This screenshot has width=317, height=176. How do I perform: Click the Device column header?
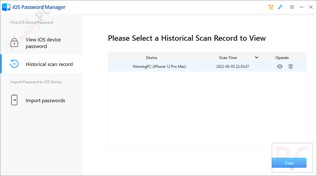153,58
